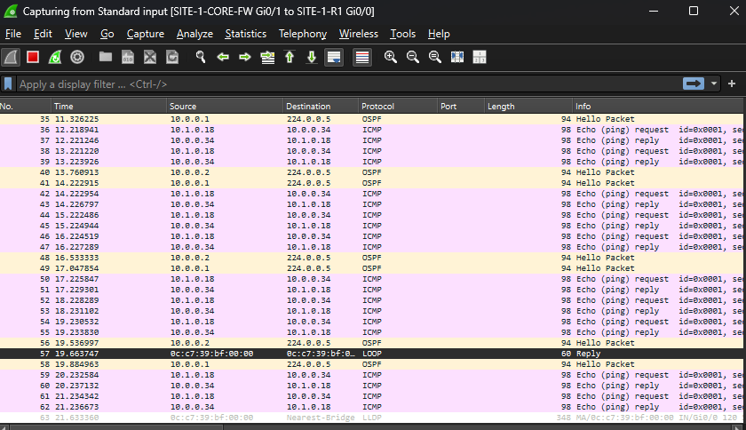Viewport: 746px width, 430px height.
Task: Open capture options gear icon
Action: (77, 57)
